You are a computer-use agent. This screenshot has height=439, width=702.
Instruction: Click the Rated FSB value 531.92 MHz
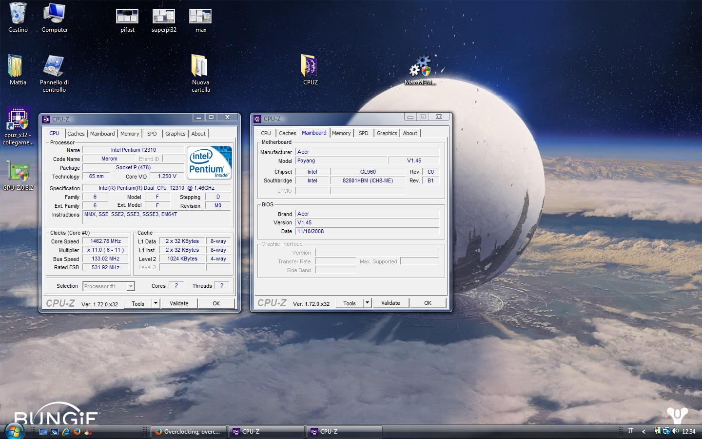pos(105,267)
